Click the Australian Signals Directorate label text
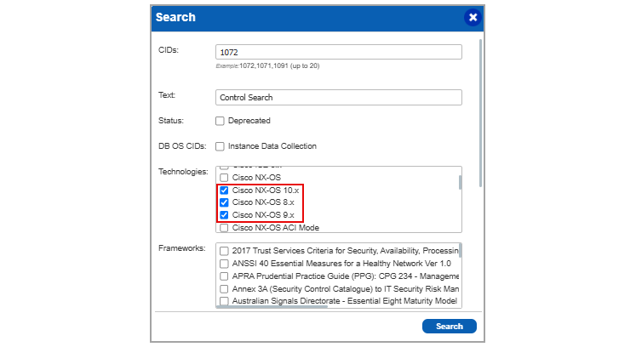The height and width of the screenshot is (347, 636). [x=345, y=301]
